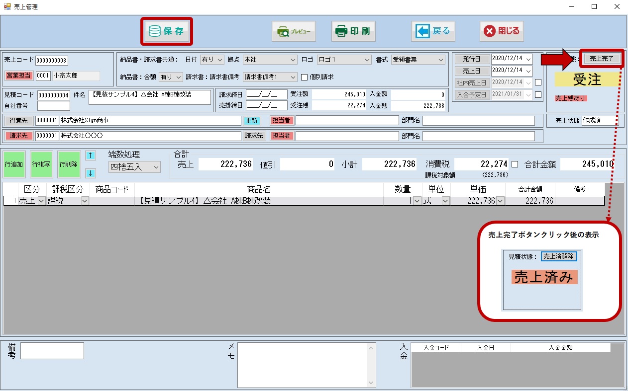The width and height of the screenshot is (628, 391).
Task: Click the green 行追加 button
Action: click(14, 164)
